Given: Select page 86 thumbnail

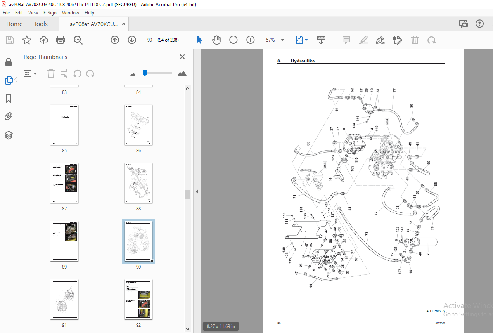Looking at the screenshot, I should [x=138, y=125].
